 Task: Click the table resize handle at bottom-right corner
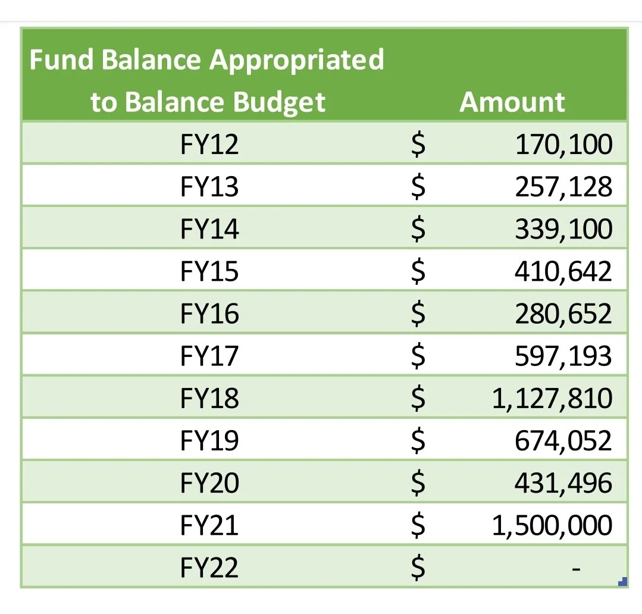click(x=622, y=582)
